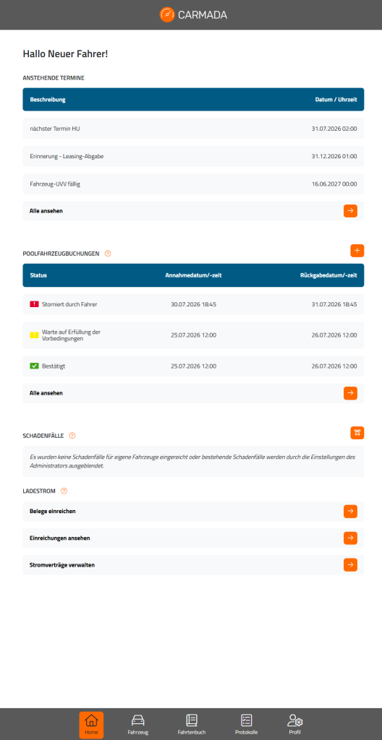Select the 'nächster Termin HU' appointment row
Screen dimensions: 382x740
click(193, 129)
